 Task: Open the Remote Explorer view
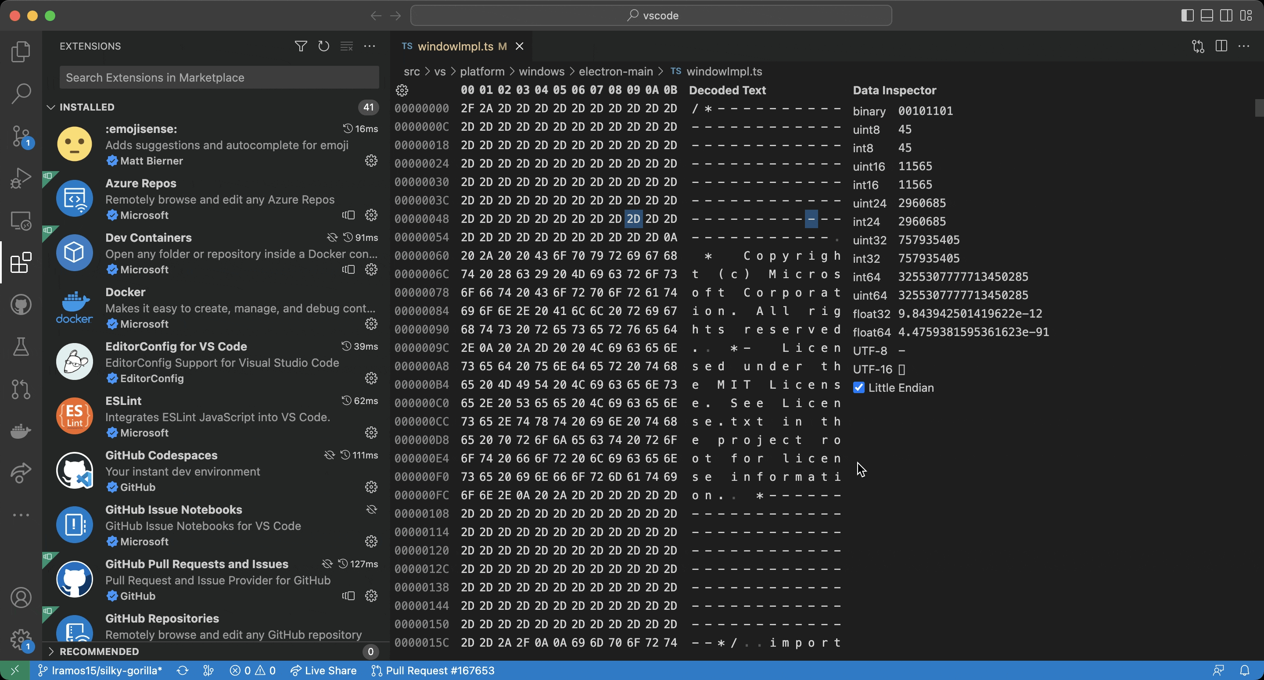(21, 220)
